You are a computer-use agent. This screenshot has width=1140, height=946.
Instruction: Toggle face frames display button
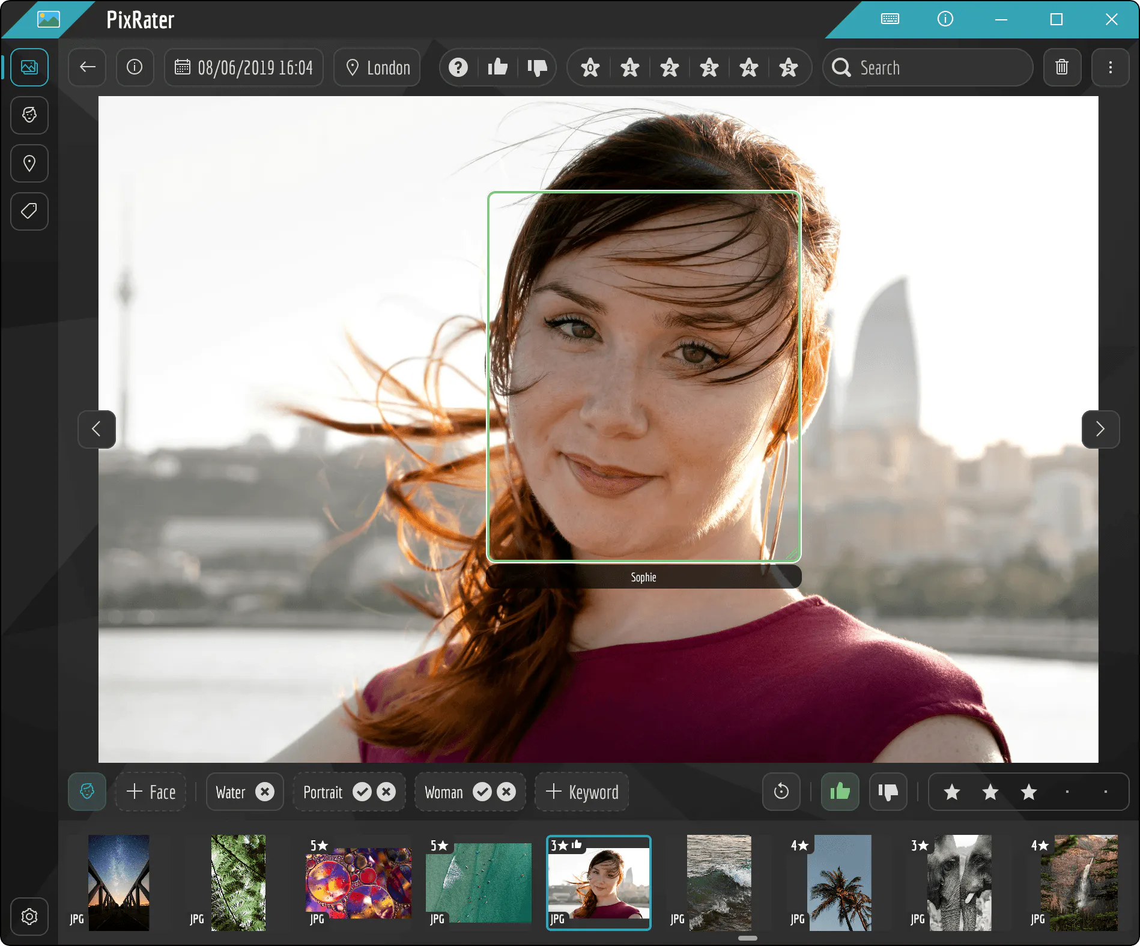[87, 792]
